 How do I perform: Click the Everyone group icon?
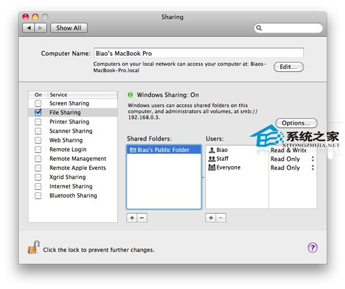pos(212,167)
